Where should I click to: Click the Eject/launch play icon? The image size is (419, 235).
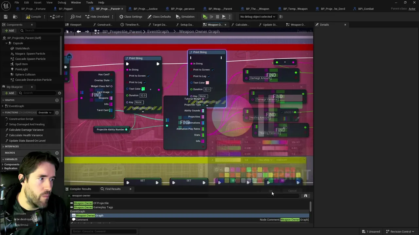[224, 17]
